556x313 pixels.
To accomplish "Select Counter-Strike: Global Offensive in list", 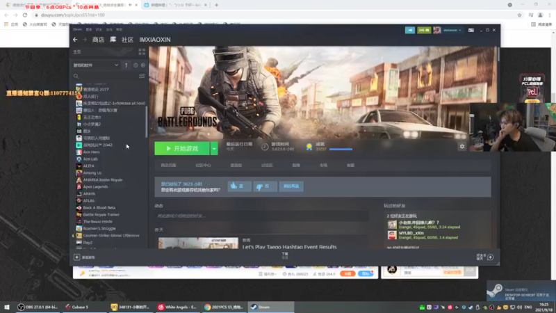I will (x=111, y=236).
